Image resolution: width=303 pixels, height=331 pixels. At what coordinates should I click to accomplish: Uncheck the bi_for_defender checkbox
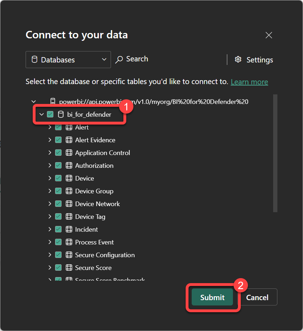click(50, 114)
